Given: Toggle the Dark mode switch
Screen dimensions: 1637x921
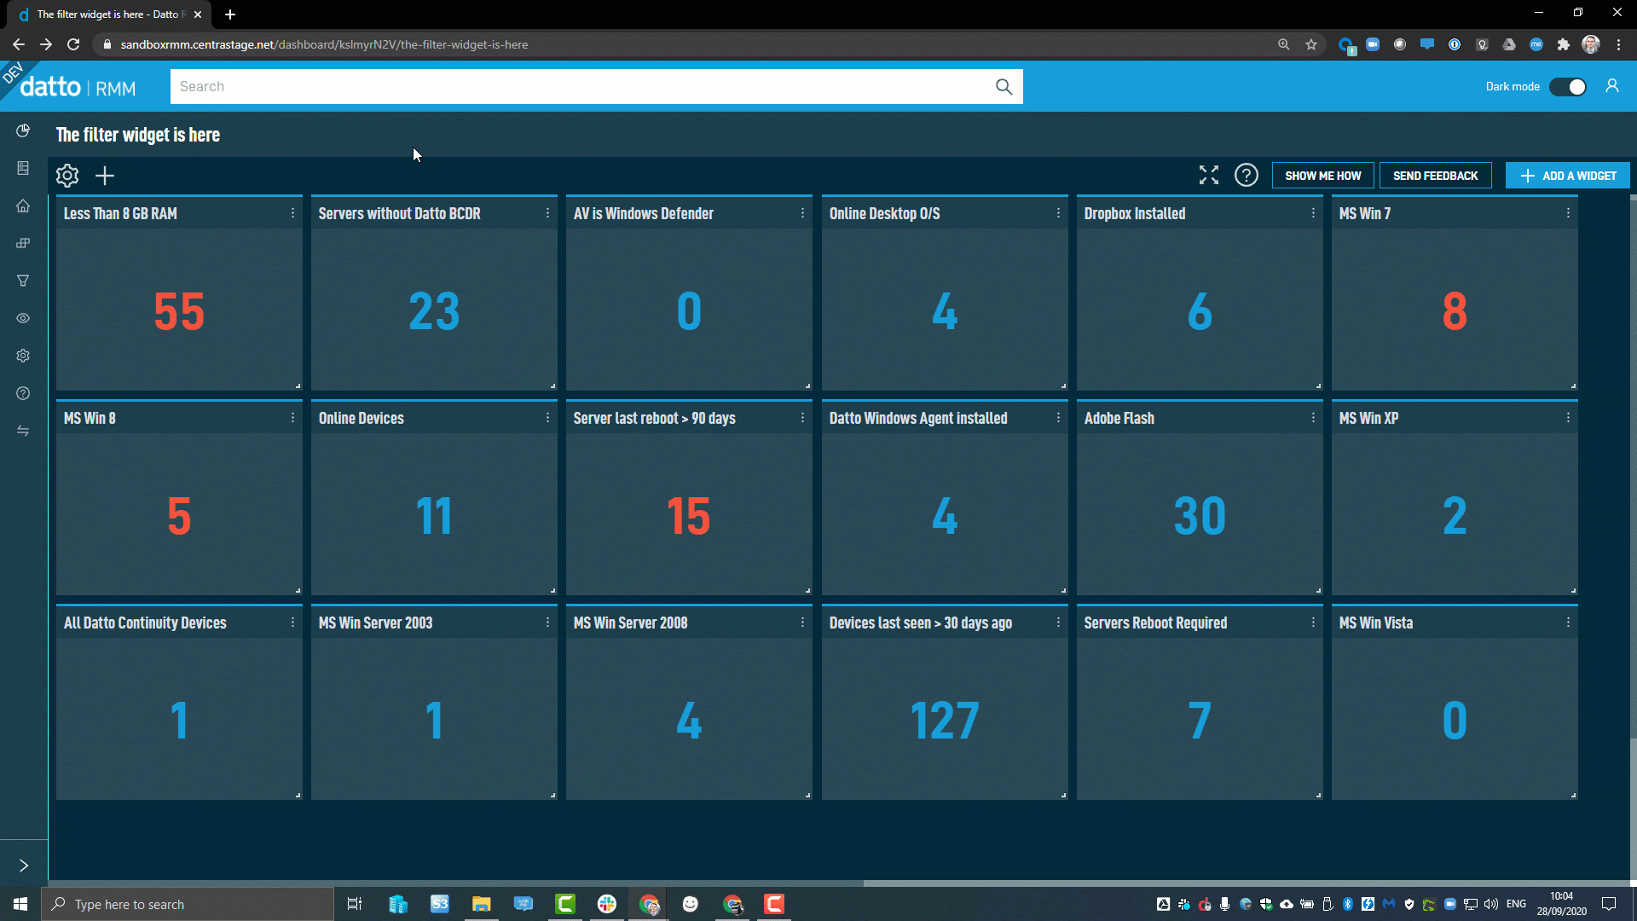Looking at the screenshot, I should tap(1568, 87).
